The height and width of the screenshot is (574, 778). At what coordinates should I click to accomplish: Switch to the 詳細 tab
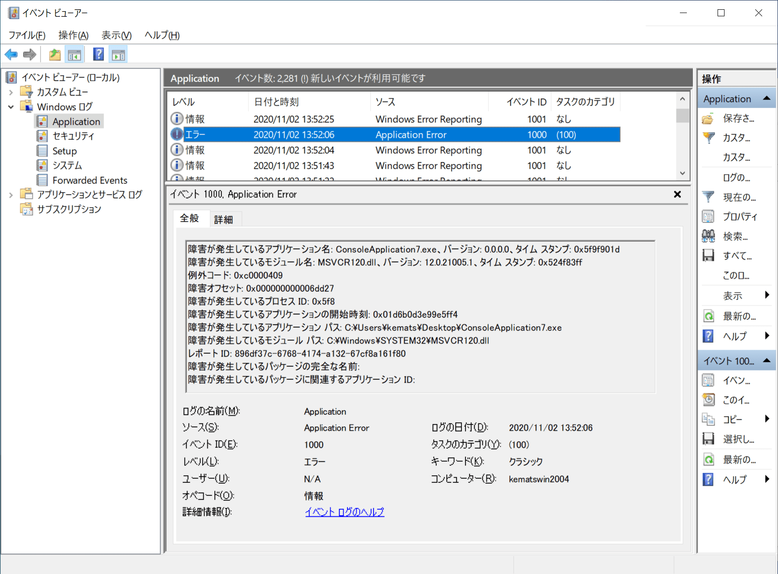pyautogui.click(x=225, y=219)
